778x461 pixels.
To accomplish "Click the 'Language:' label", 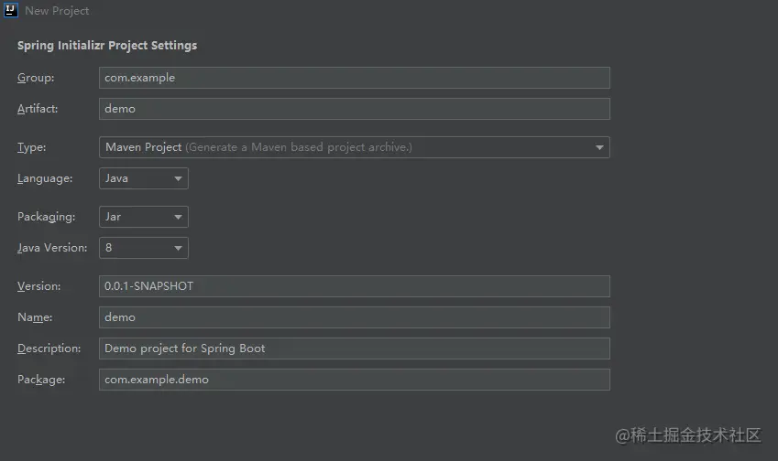I will click(45, 178).
